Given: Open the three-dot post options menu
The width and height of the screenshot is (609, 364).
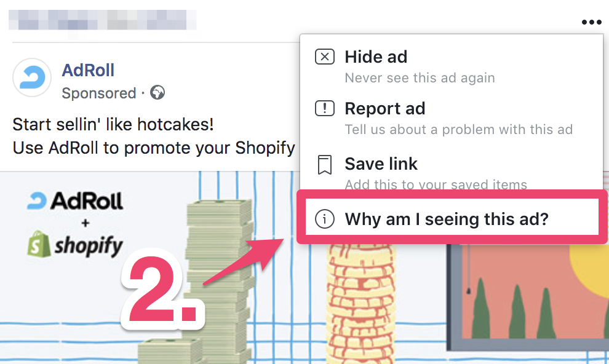Looking at the screenshot, I should 591,22.
